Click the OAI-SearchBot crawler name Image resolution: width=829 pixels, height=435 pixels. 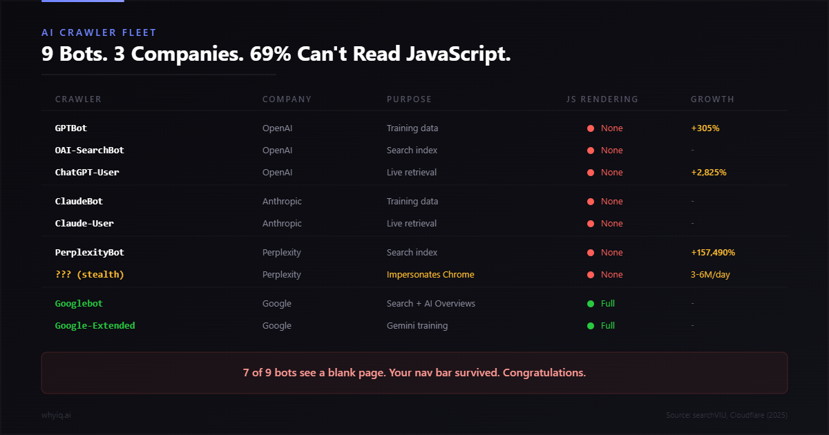[x=90, y=151]
